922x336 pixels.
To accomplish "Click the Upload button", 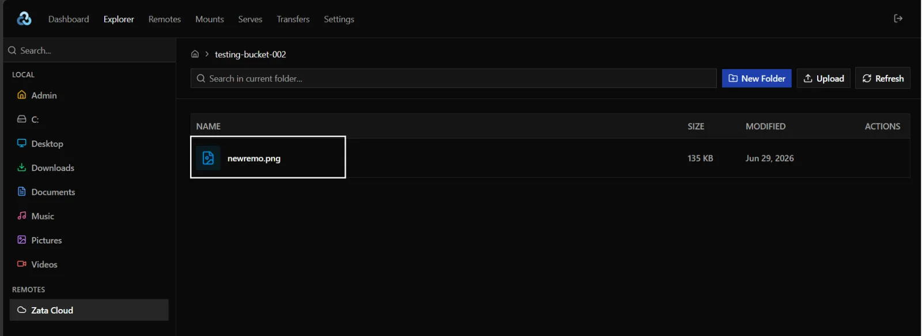I will [823, 78].
